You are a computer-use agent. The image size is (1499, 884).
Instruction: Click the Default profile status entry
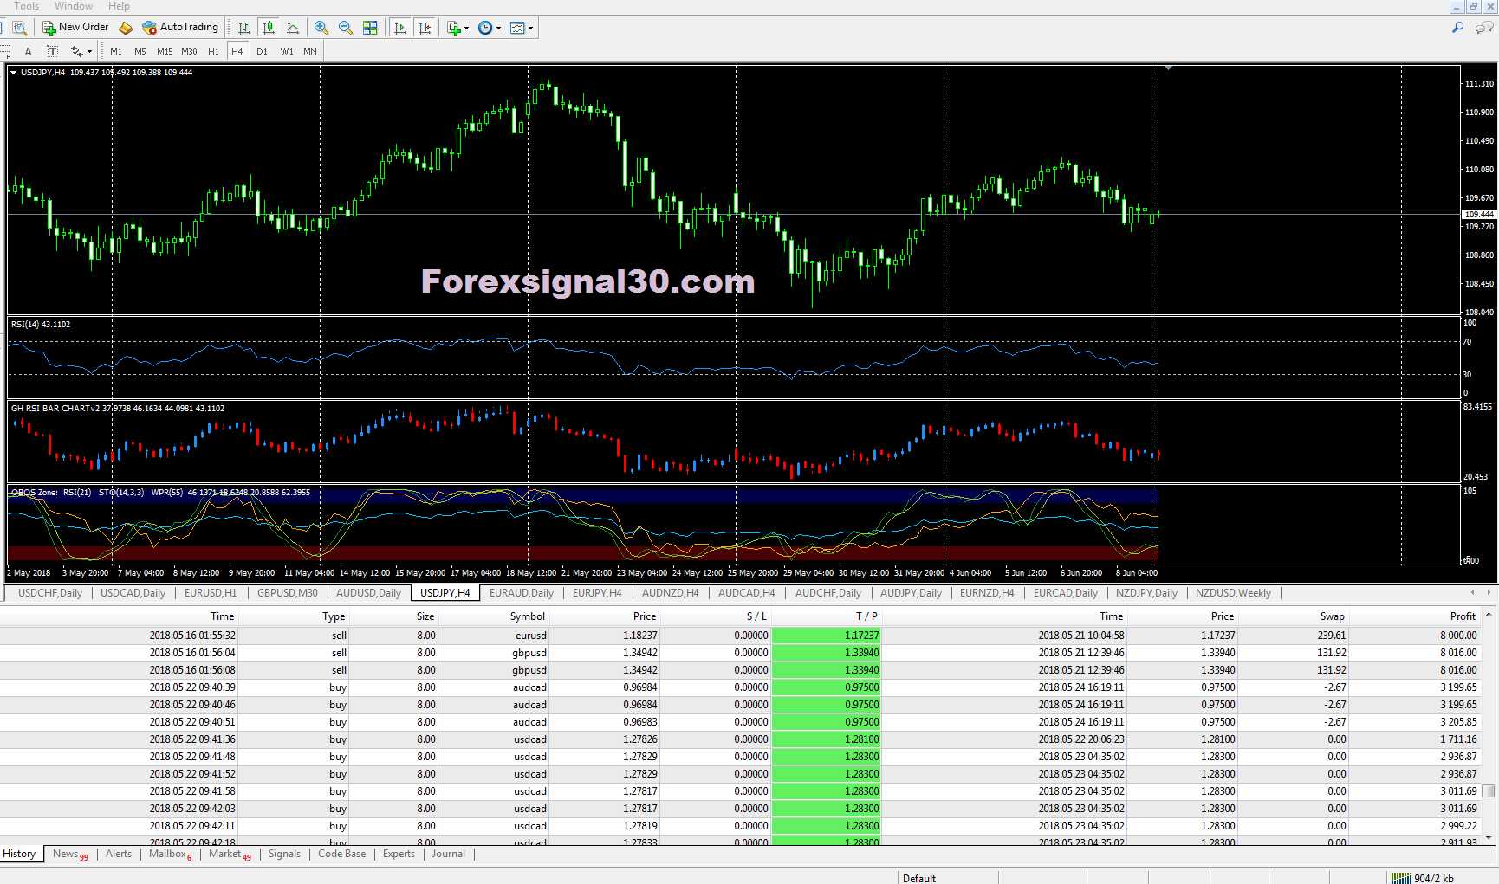tap(919, 878)
